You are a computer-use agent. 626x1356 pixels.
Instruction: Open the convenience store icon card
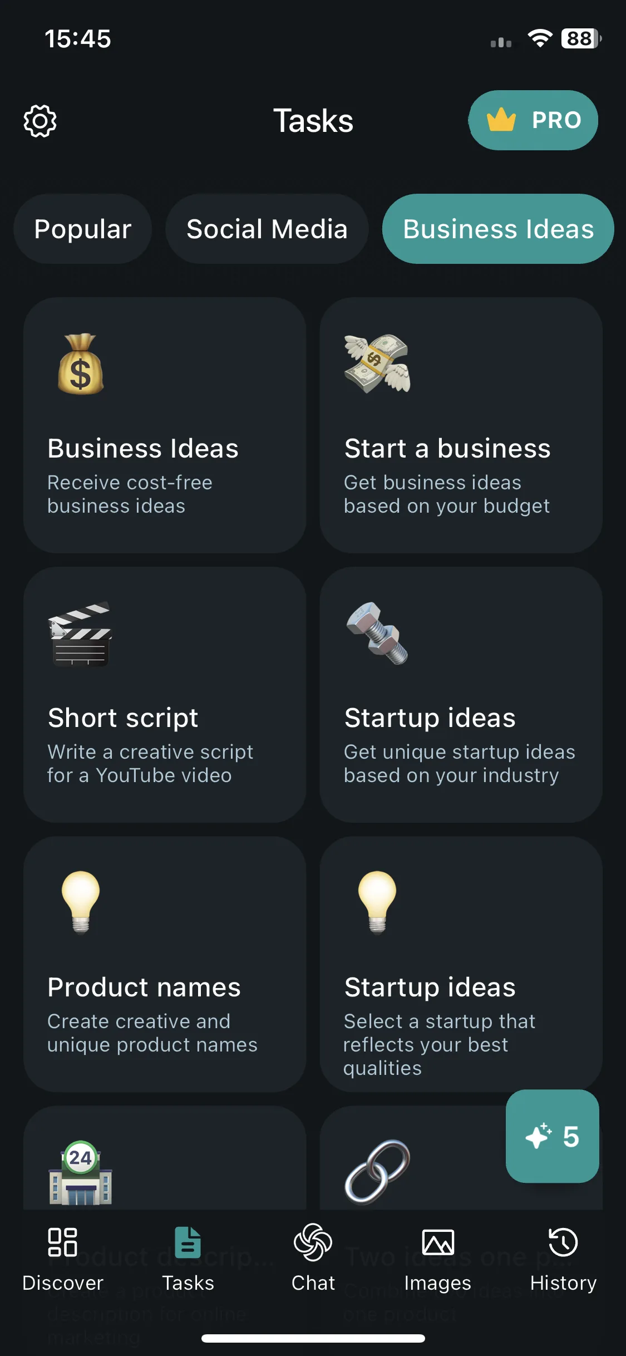165,1158
